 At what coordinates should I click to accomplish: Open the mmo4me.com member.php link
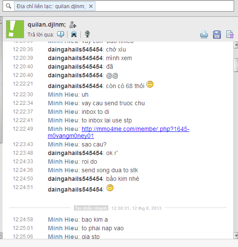(x=135, y=129)
